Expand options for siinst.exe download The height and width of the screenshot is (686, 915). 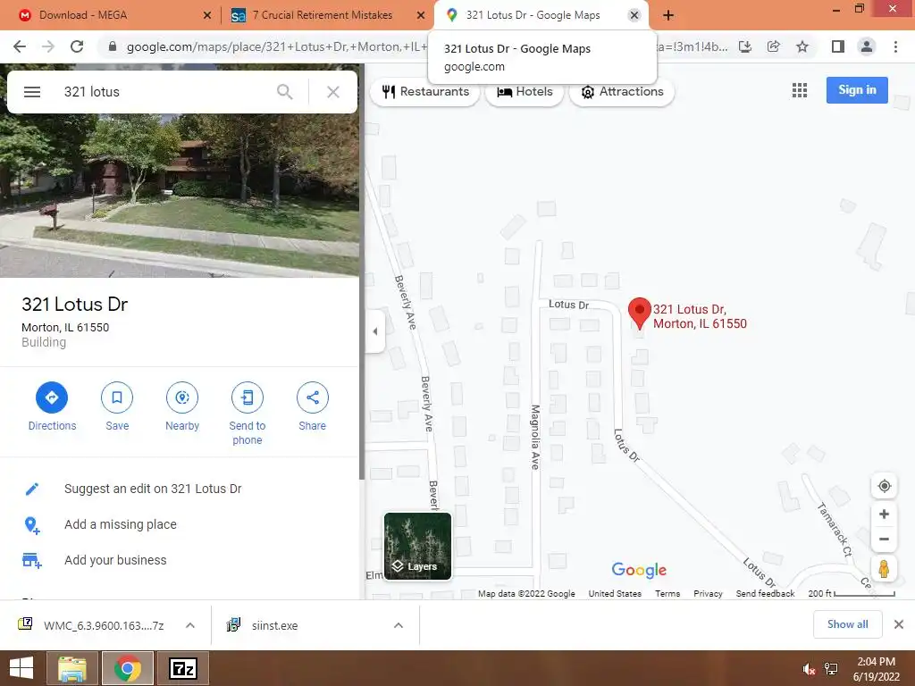click(399, 625)
